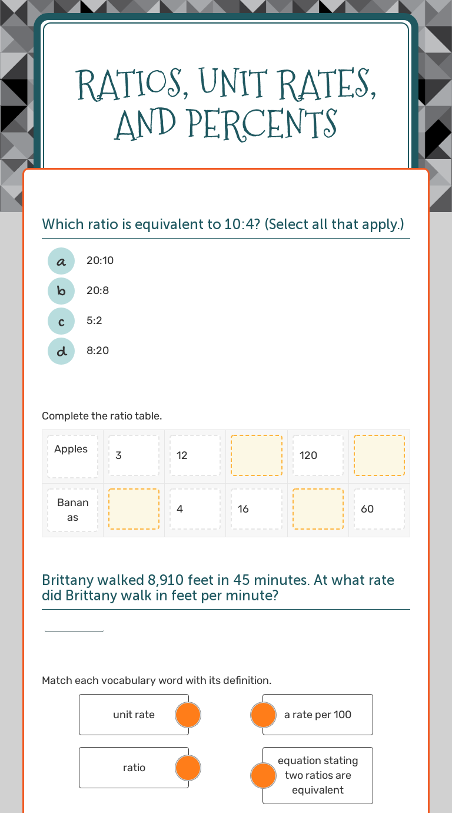Click the Bananas row label cell
This screenshot has width=452, height=813.
[x=72, y=509]
